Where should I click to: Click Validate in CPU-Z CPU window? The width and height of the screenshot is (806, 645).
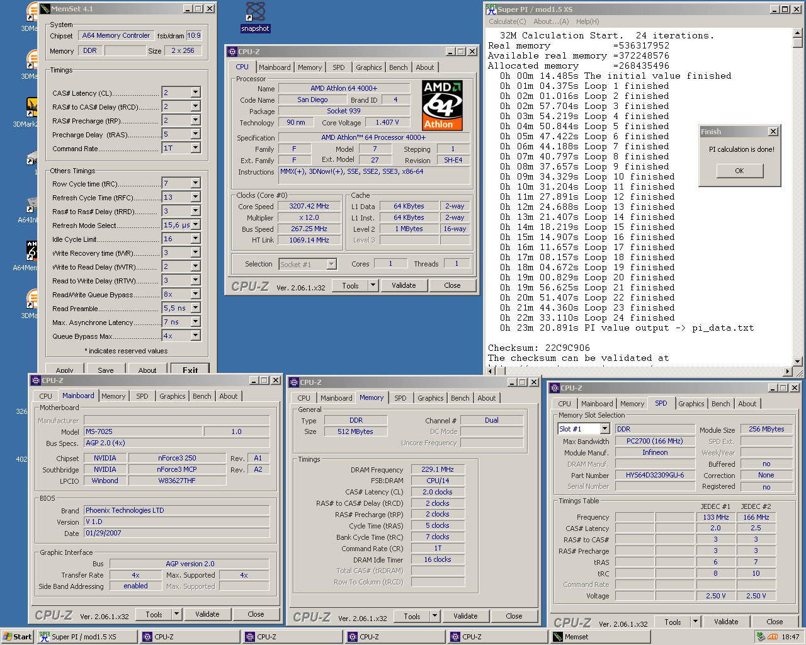404,285
